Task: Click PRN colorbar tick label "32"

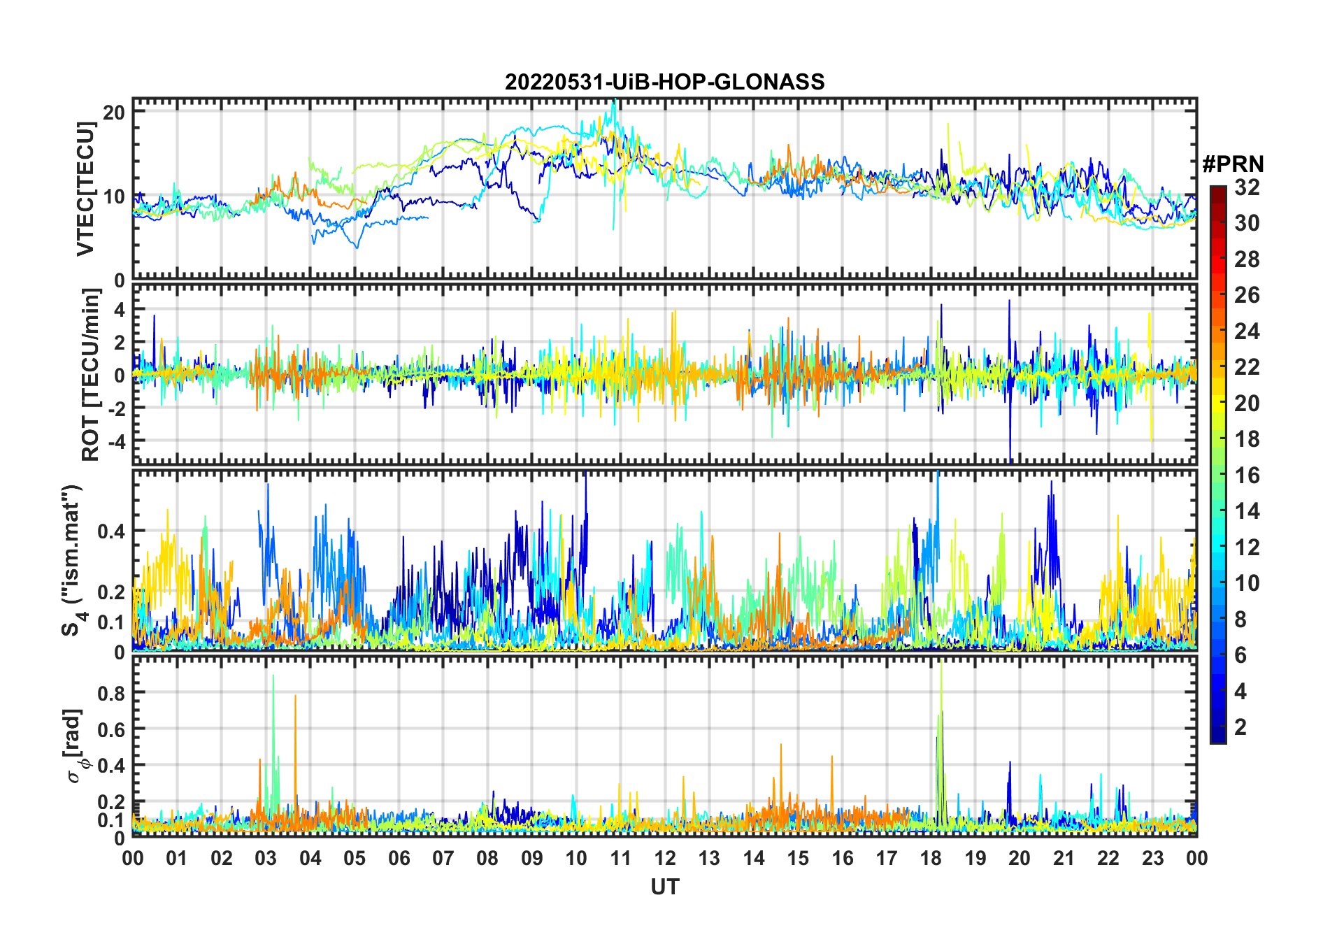Action: 1247,187
